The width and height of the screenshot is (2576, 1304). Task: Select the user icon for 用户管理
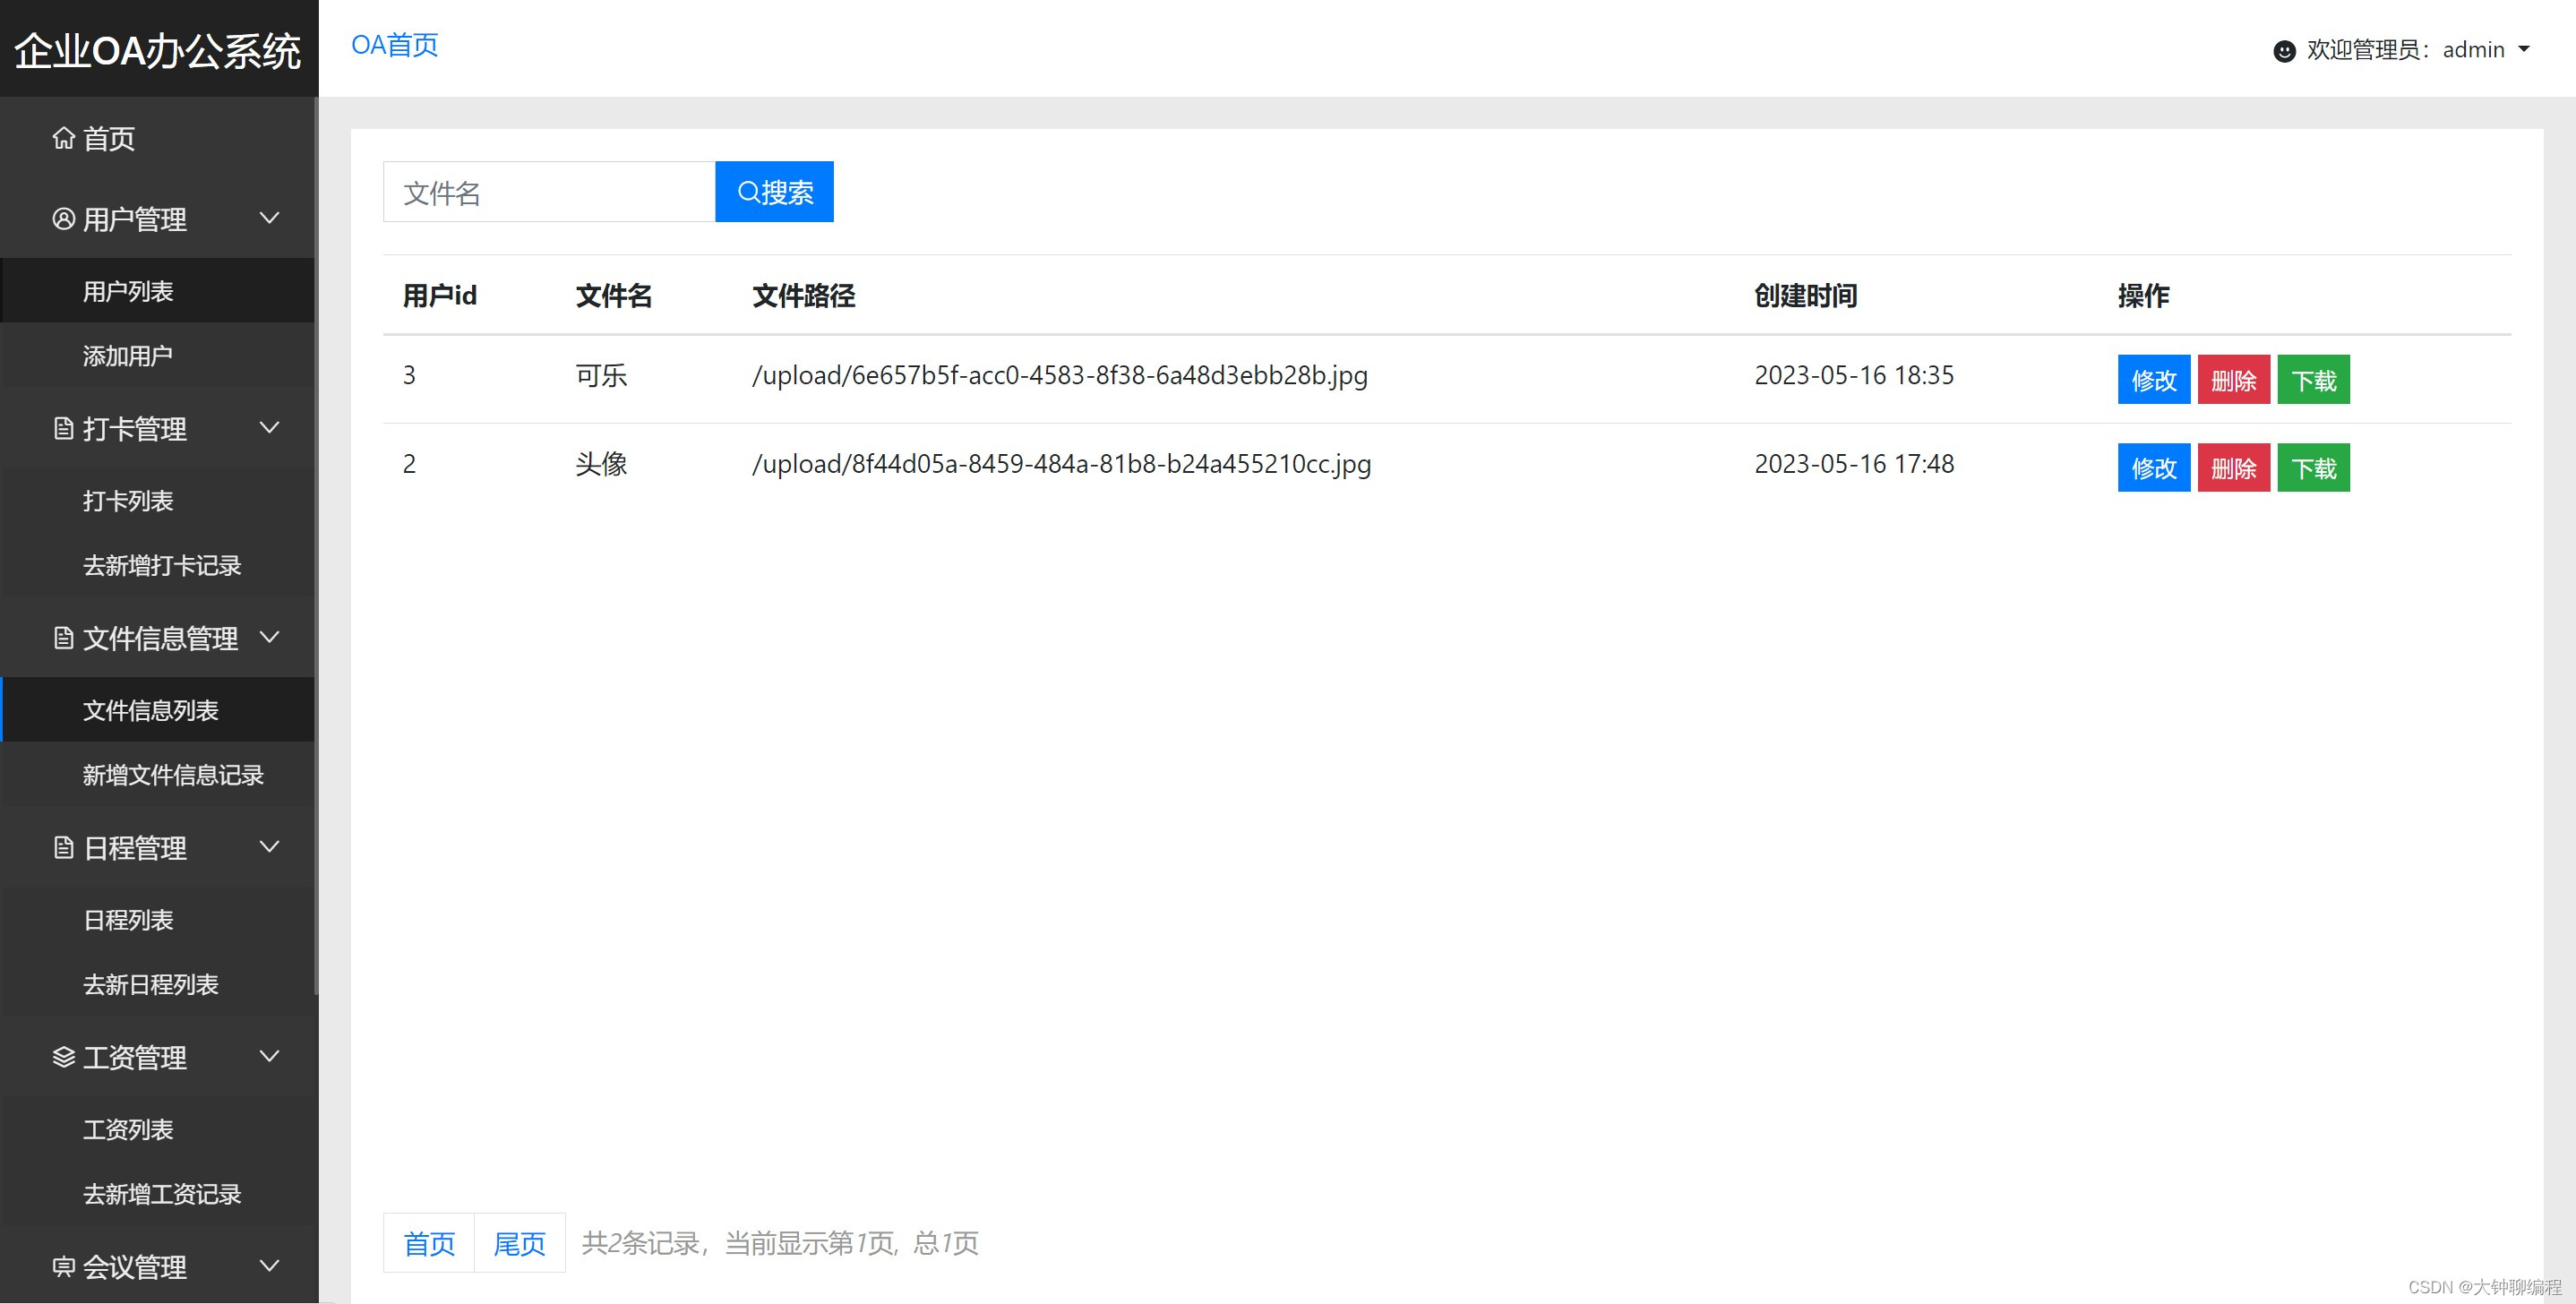point(64,219)
